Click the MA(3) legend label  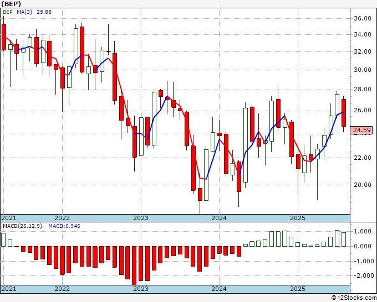tap(24, 12)
